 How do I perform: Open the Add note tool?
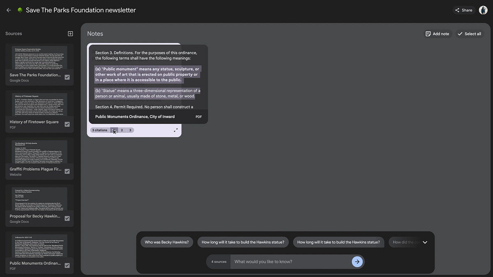tap(438, 34)
